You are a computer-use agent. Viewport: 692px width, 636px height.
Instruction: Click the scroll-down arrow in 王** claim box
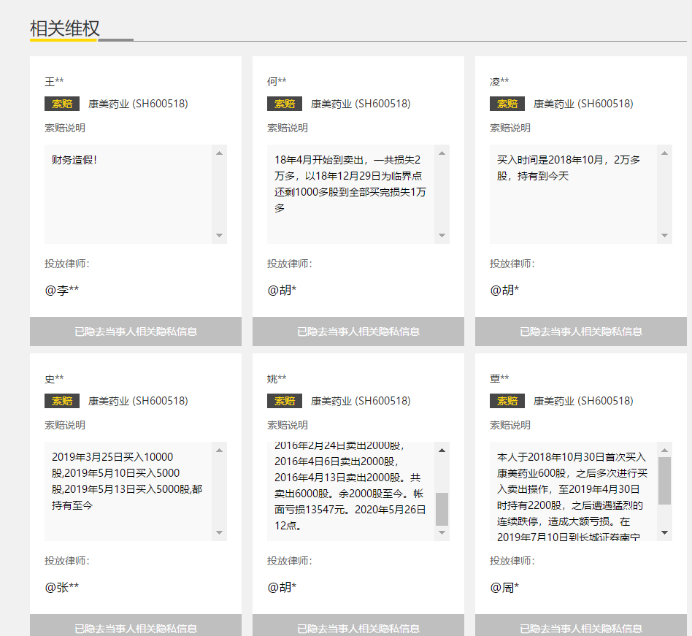[x=219, y=236]
